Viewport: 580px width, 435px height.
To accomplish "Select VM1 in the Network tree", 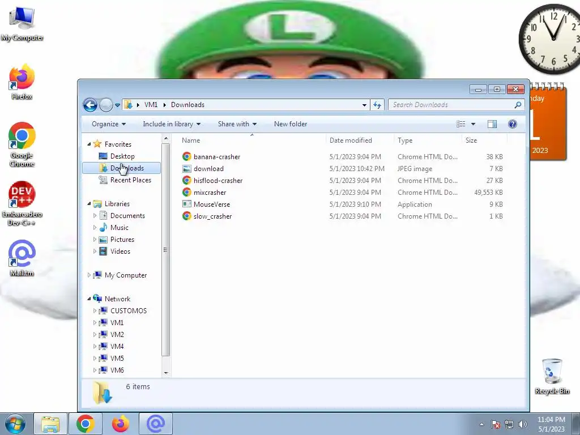I will (x=117, y=322).
